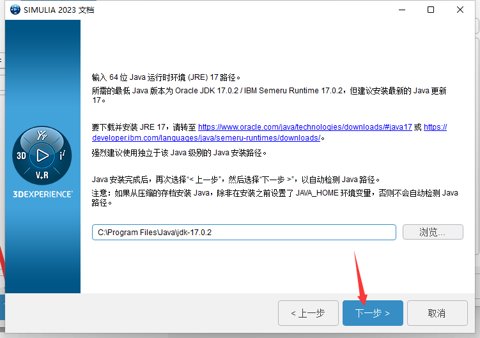Click the 3DEXPERIENCE logo text
This screenshot has height=338, width=480.
[43, 194]
